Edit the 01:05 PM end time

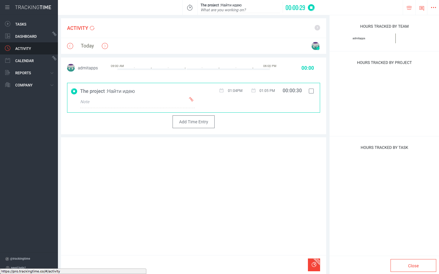pyautogui.click(x=267, y=91)
